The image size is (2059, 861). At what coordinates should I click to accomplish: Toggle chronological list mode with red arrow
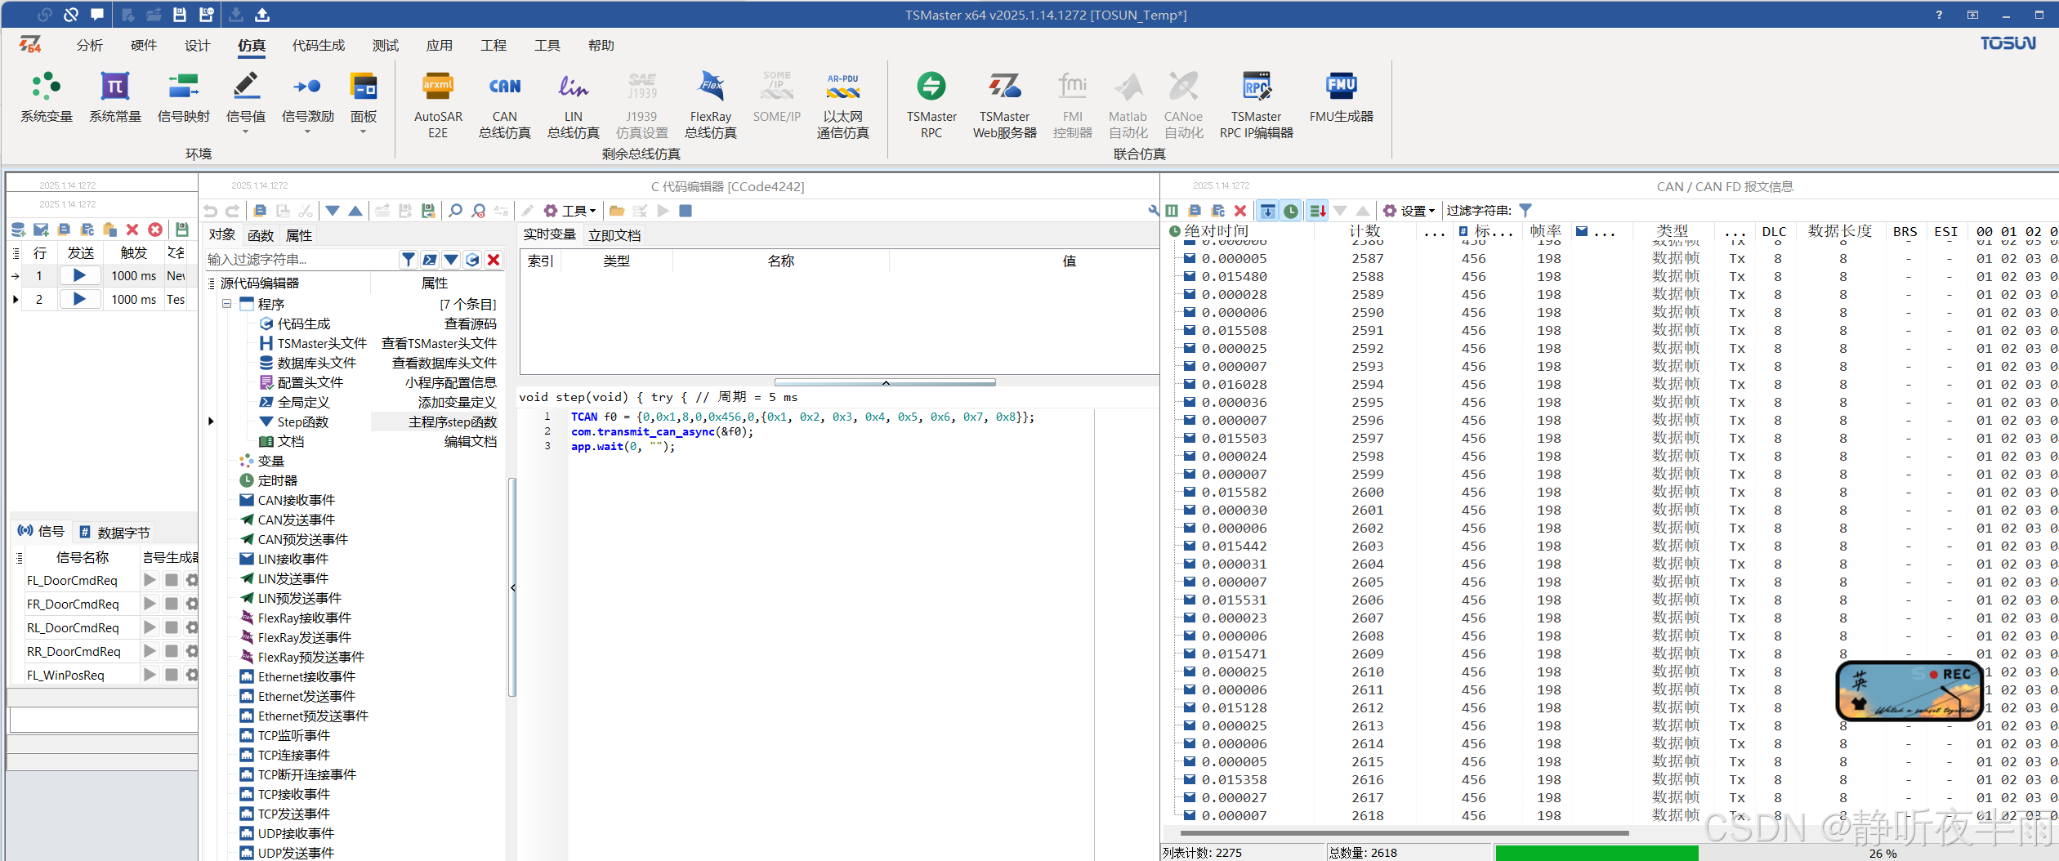1317,211
